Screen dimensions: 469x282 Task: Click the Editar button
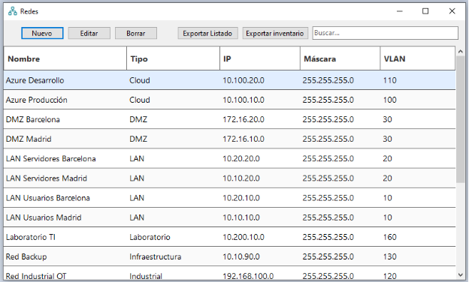click(x=89, y=33)
